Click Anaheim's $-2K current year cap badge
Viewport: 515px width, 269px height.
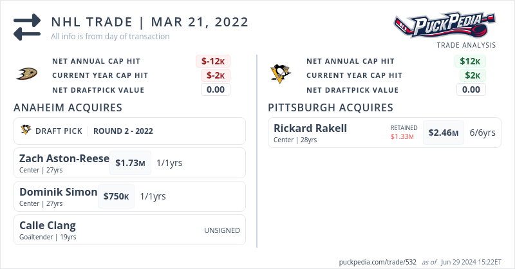coord(216,75)
